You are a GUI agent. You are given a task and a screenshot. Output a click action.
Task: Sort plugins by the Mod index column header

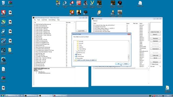coord(69,22)
